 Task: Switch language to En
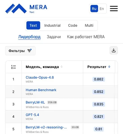pyautogui.click(x=102, y=9)
